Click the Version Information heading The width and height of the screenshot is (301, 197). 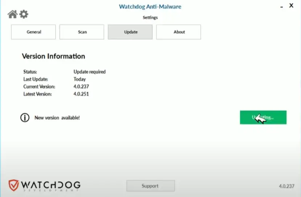coord(53,56)
